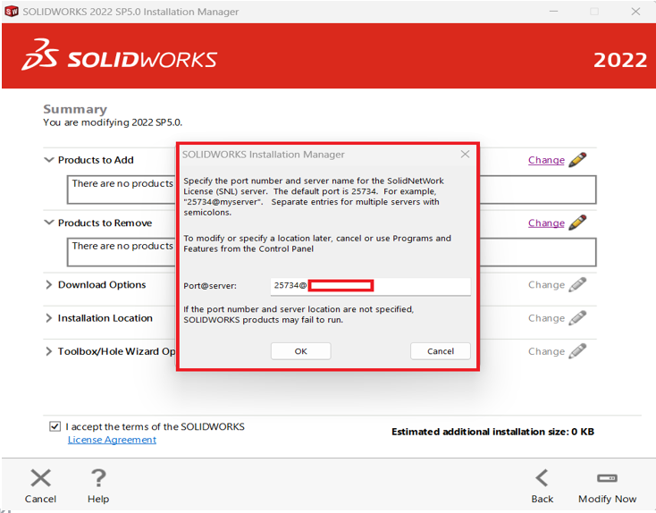The image size is (656, 513).
Task: Click the Cancel X icon at bottom left
Action: click(40, 478)
